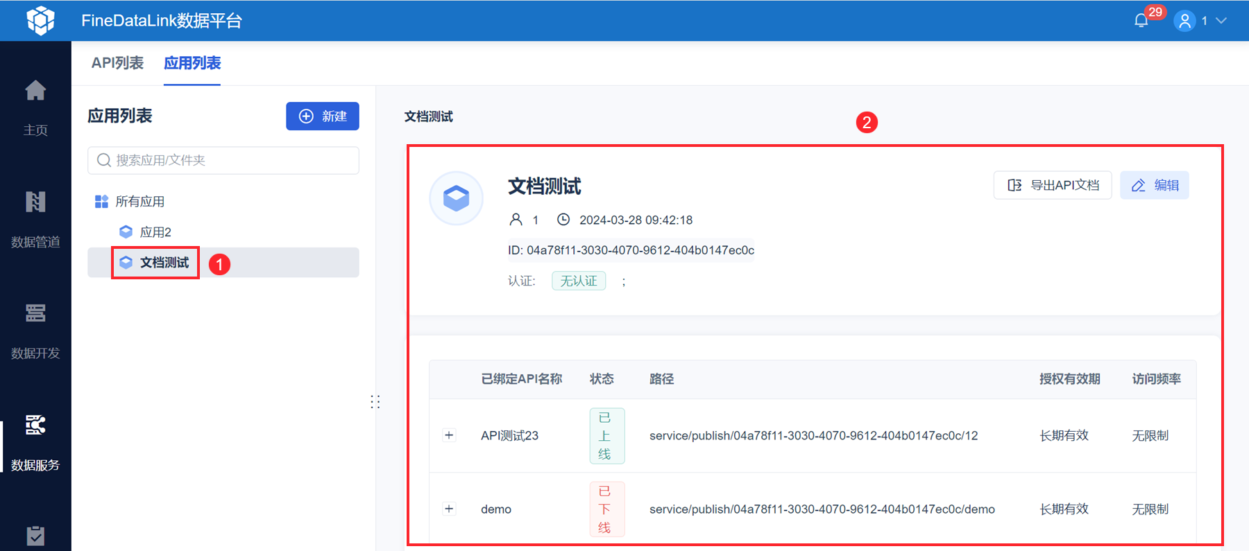The width and height of the screenshot is (1249, 551).
Task: Open the notification bell
Action: pos(1141,21)
